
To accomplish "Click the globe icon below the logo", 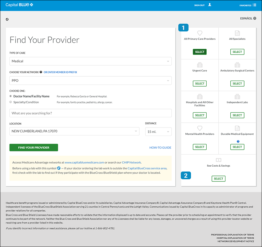I will tap(7, 19).
